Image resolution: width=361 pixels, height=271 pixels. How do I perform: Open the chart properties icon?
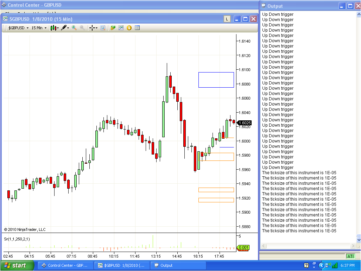137,28
